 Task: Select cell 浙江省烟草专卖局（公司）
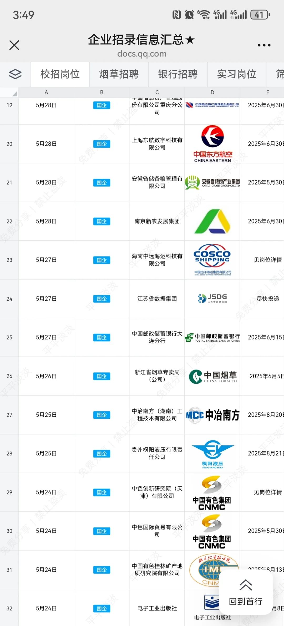157,376
